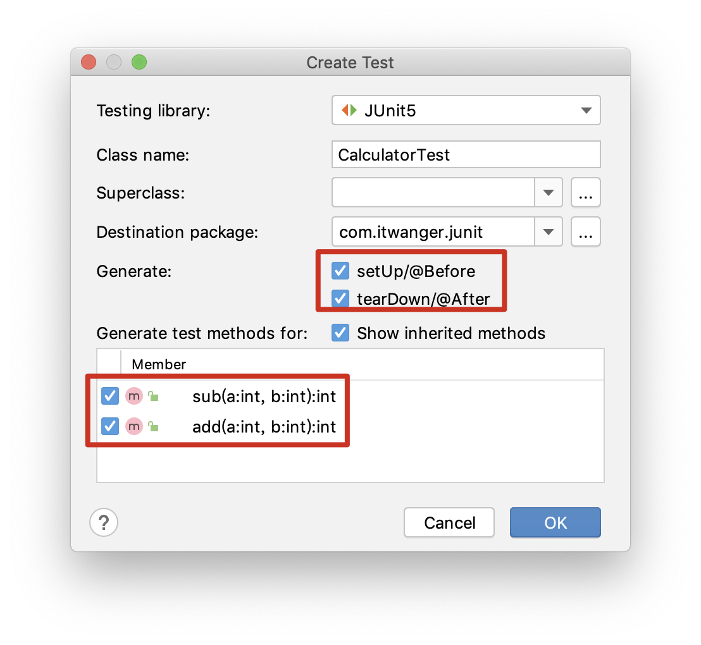Browse destination package with ellipsis button
The width and height of the screenshot is (701, 645).
pos(585,232)
